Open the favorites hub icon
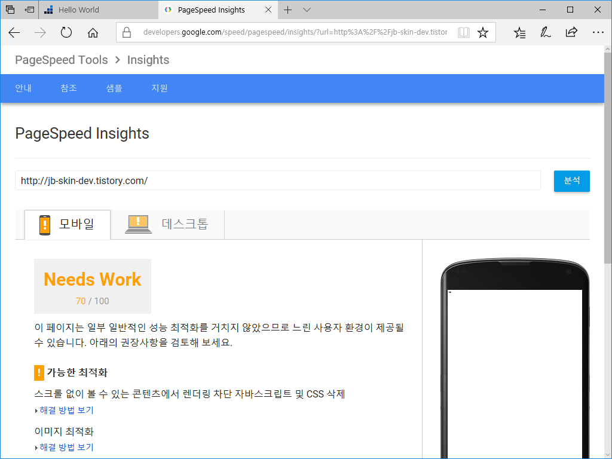Screen dimensions: 612x459 [x=519, y=32]
